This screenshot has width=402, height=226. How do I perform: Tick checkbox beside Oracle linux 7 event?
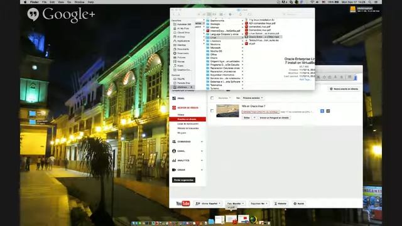click(x=212, y=111)
